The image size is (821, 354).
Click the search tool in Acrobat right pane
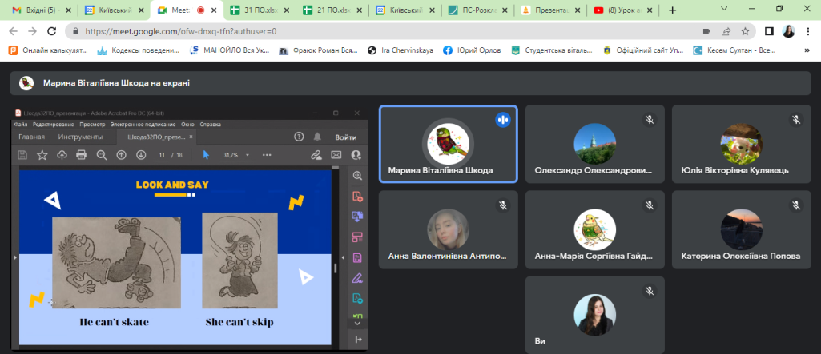[x=358, y=176]
